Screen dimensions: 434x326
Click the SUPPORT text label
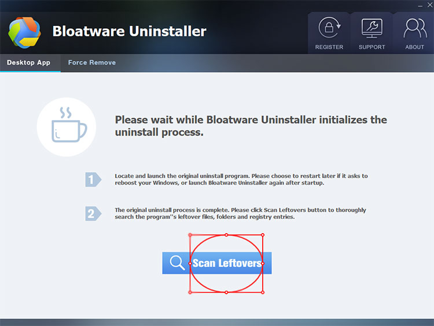tap(372, 47)
